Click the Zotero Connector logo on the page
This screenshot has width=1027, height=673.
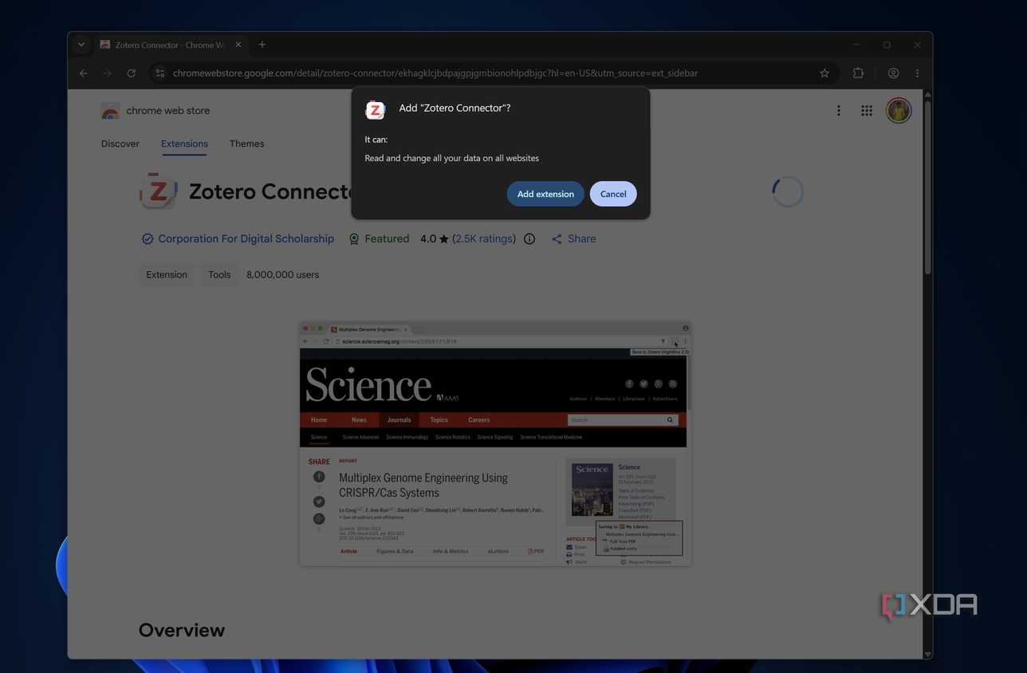tap(158, 191)
